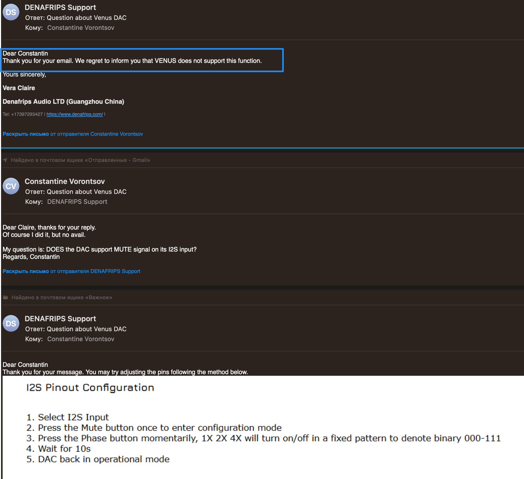Select the DENAFRIPS Support sender name above the pinout image

60,319
